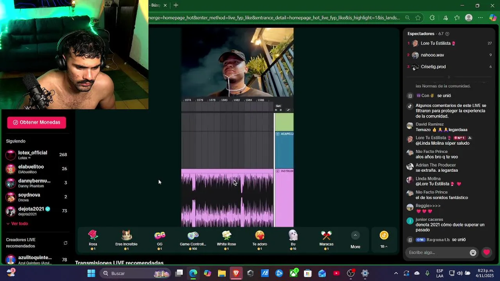Open Task View on taskbar
Image resolution: width=500 pixels, height=281 pixels.
(179, 273)
